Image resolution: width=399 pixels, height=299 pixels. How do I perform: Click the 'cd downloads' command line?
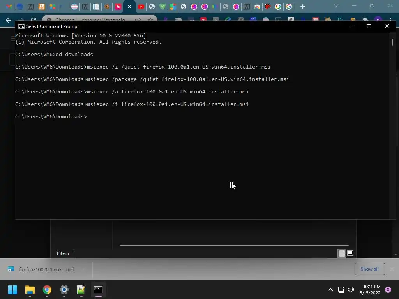(x=54, y=55)
